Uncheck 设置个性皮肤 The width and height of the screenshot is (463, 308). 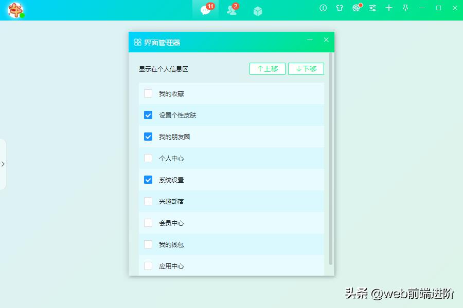coord(148,115)
